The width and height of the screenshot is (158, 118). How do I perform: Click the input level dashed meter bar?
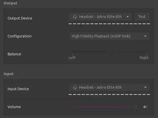point(109,95)
